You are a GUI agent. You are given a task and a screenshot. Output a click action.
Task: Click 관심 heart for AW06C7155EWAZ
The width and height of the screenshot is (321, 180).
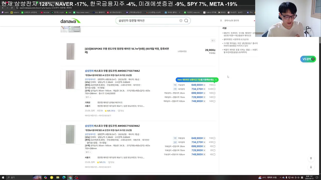pos(111,162)
